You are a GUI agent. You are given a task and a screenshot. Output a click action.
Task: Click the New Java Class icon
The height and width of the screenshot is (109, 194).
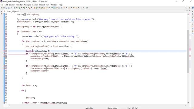click(37, 8)
